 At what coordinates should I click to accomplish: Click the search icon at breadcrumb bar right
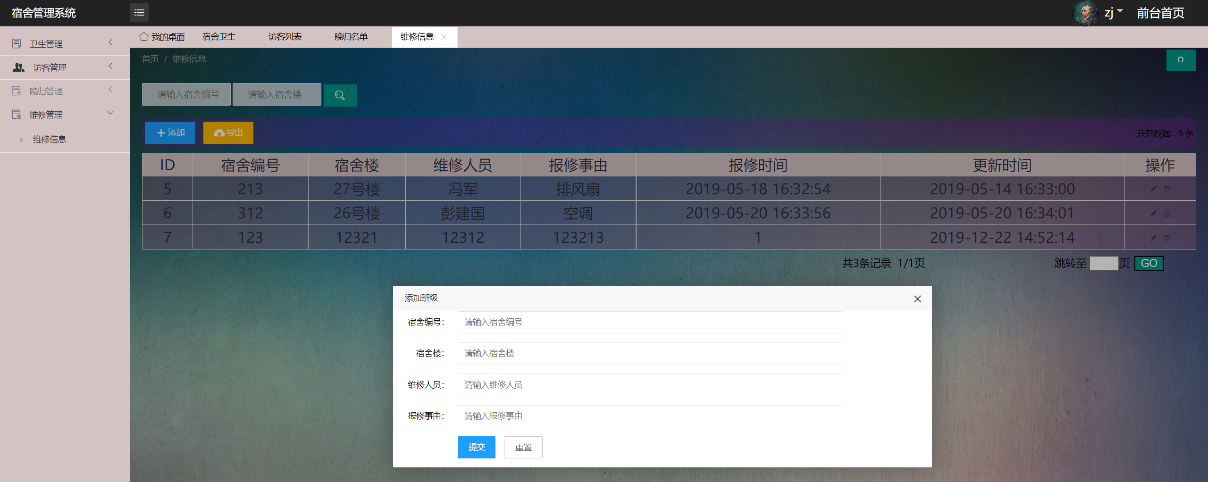(x=1181, y=60)
